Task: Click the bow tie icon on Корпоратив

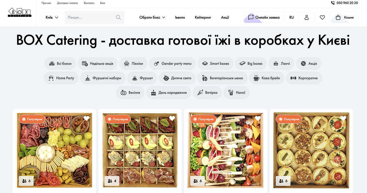Action: [x=293, y=78]
